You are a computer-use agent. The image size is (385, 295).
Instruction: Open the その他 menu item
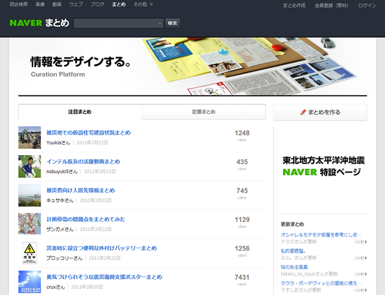click(x=140, y=4)
